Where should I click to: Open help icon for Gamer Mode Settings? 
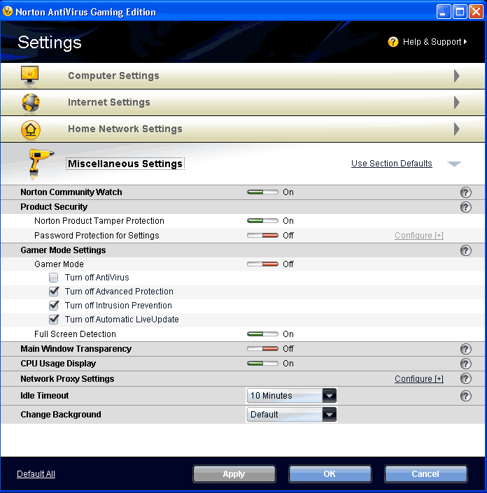[465, 250]
